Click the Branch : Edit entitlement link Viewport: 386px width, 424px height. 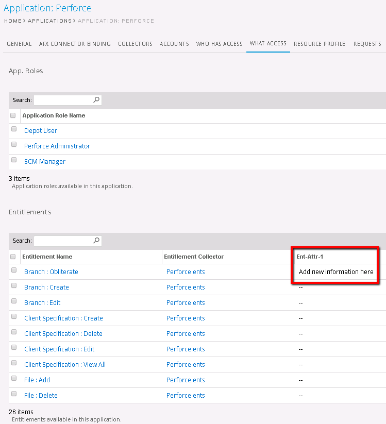[42, 302]
